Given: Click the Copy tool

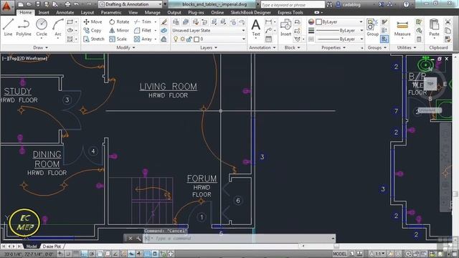Looking at the screenshot, I should click(x=93, y=30).
